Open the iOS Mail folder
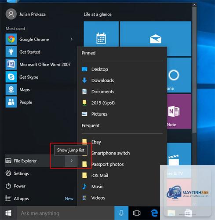This screenshot has width=215, height=220. 122,176
